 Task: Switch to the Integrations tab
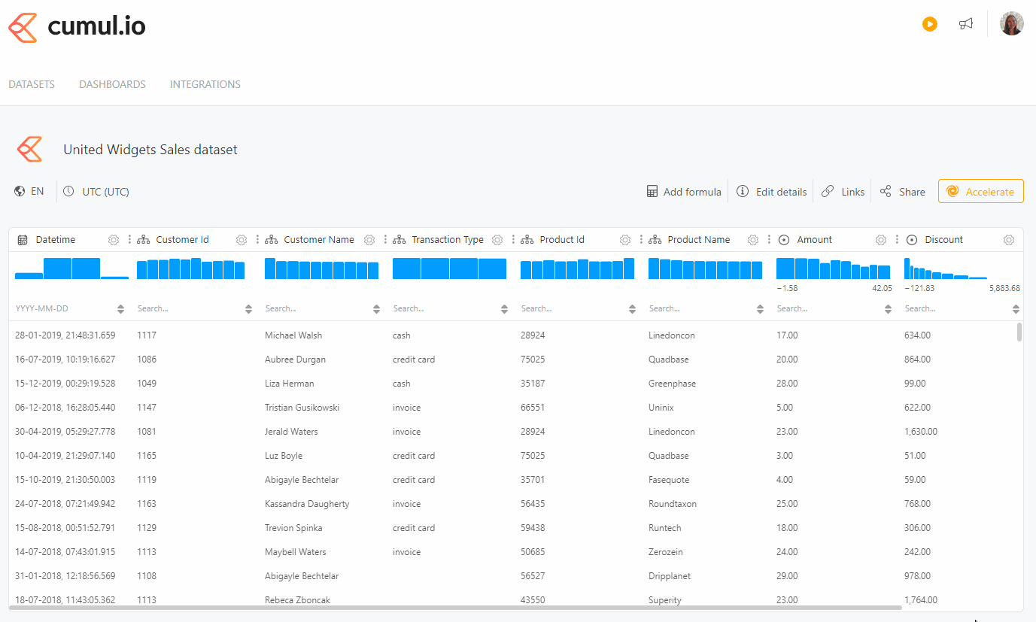(205, 84)
